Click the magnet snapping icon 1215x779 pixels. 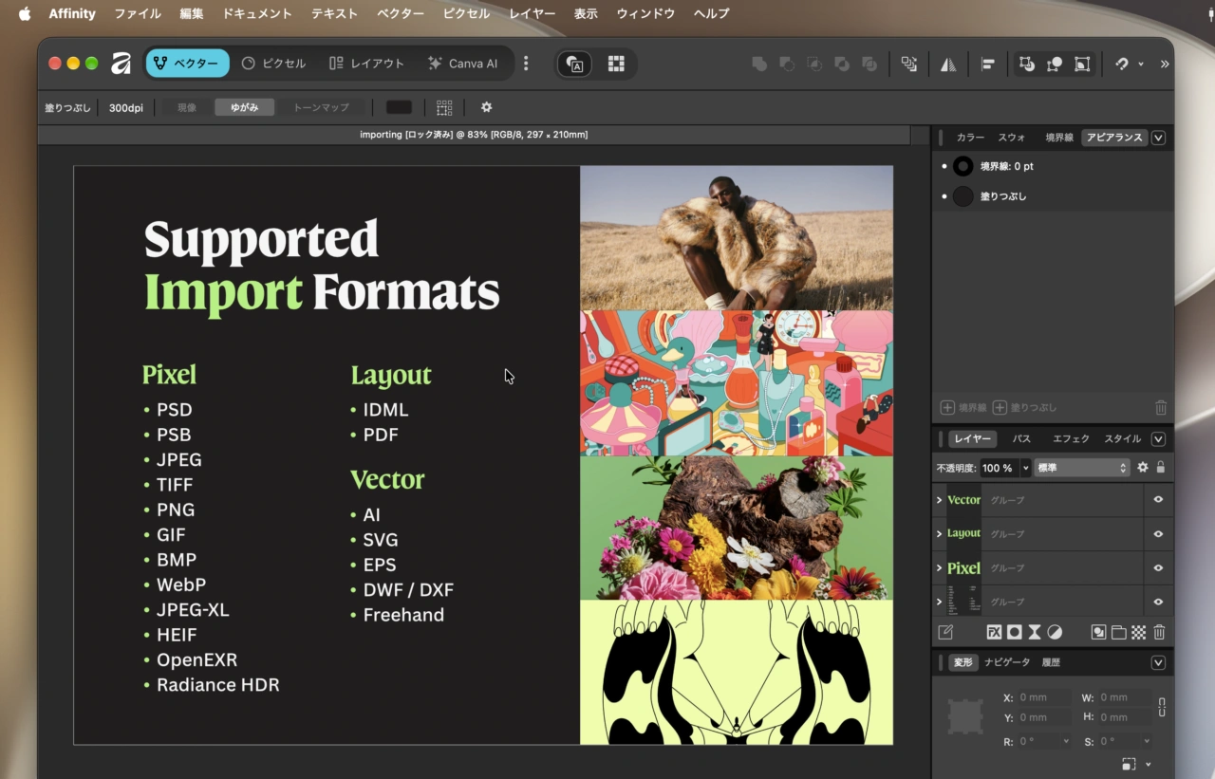[1122, 64]
